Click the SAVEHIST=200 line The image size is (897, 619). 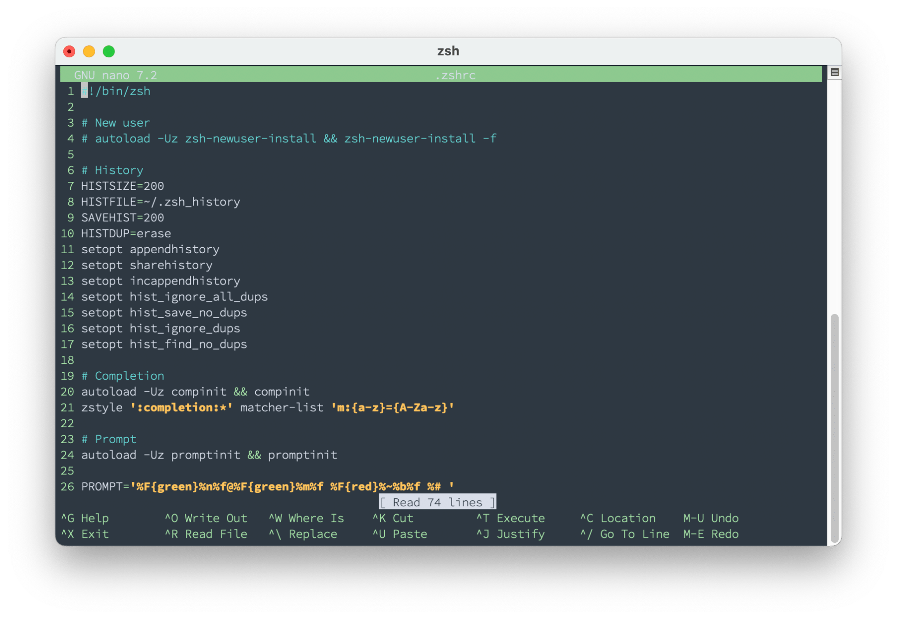(123, 218)
